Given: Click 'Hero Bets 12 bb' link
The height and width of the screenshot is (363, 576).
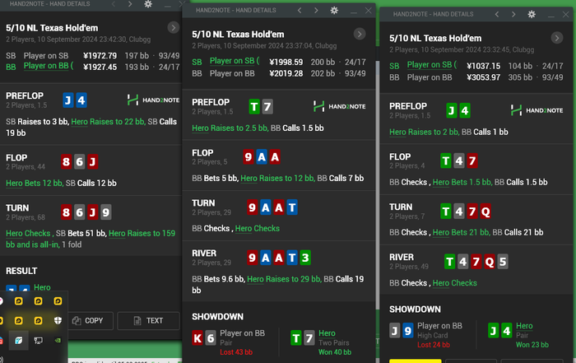Looking at the screenshot, I should [35, 183].
